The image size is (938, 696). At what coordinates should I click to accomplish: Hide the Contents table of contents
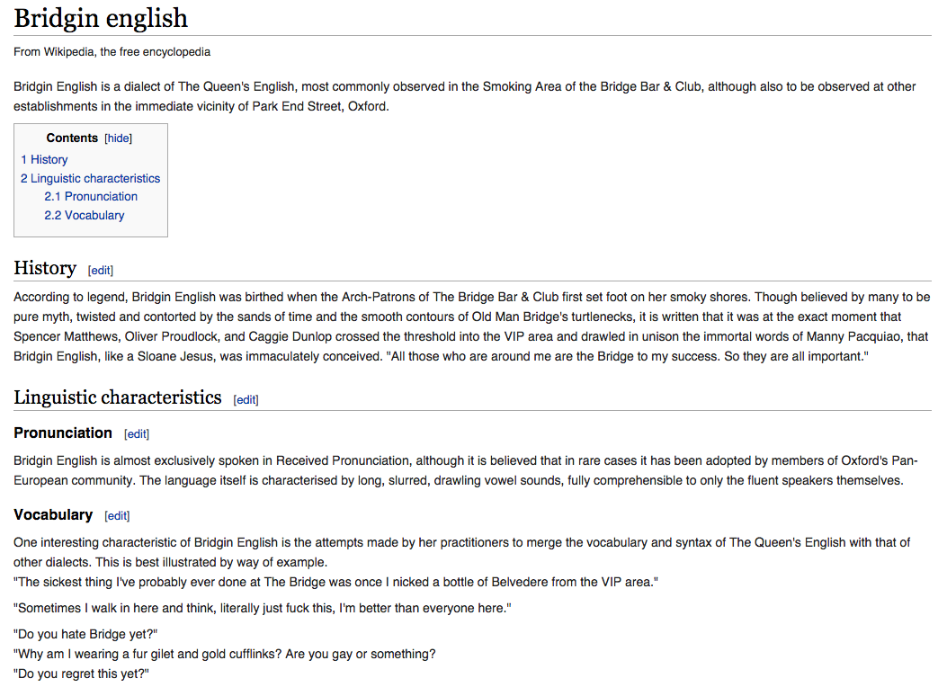click(x=119, y=138)
